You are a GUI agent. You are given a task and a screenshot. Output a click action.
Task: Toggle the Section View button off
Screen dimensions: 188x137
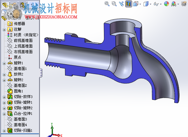(x=129, y=4)
